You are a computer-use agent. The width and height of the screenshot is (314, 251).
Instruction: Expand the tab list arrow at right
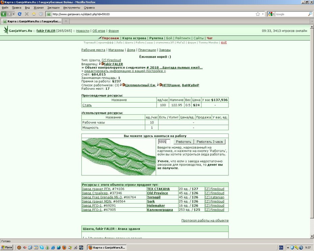click(x=312, y=21)
